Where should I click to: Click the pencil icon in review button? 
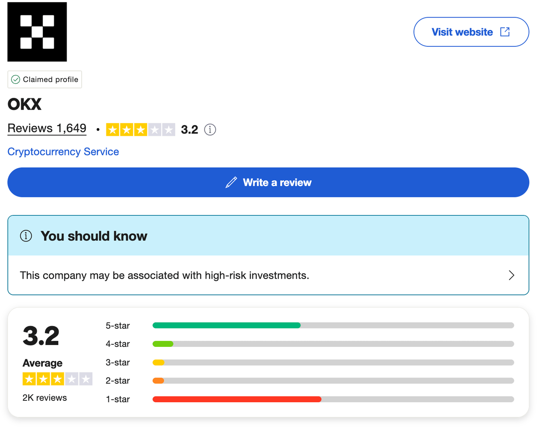point(231,182)
